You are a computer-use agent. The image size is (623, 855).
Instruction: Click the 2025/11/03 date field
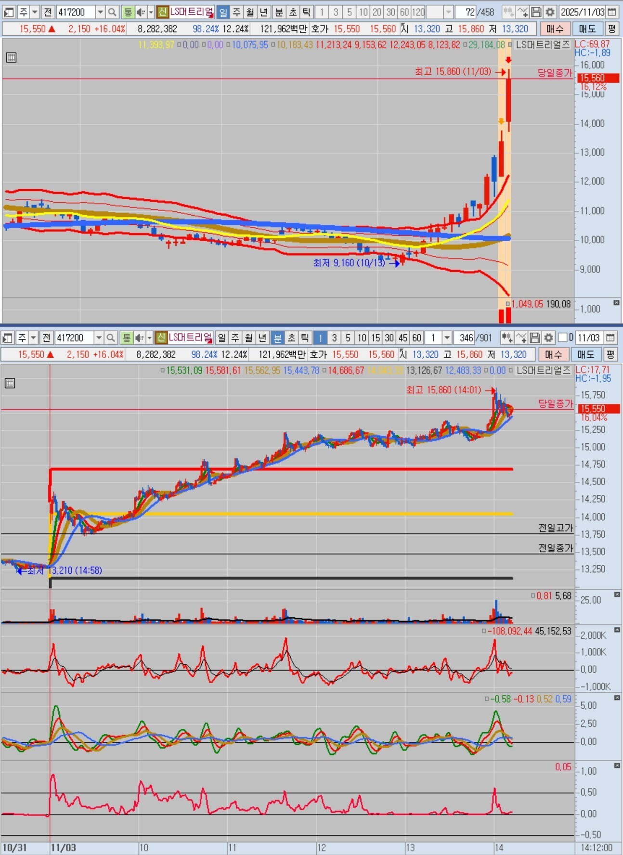tap(582, 12)
